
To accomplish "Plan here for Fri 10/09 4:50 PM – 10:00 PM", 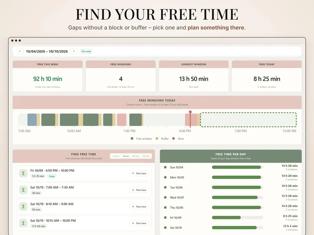I will tap(139, 174).
